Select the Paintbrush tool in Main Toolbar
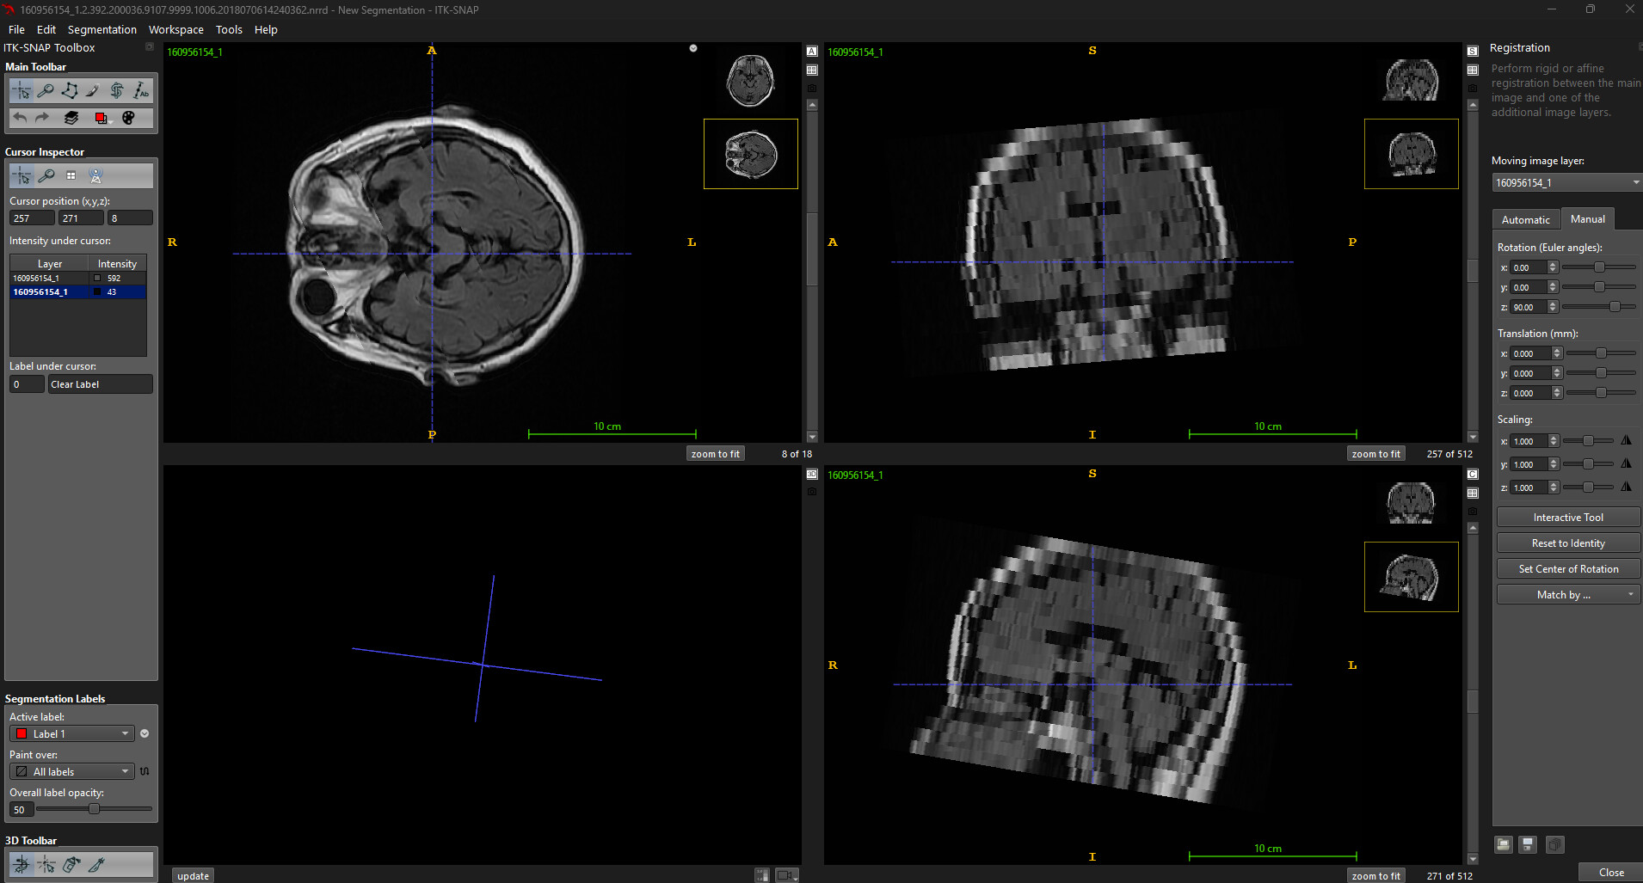Image resolution: width=1643 pixels, height=883 pixels. (x=93, y=90)
